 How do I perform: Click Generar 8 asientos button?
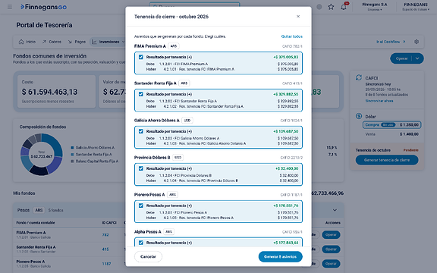[281, 256]
